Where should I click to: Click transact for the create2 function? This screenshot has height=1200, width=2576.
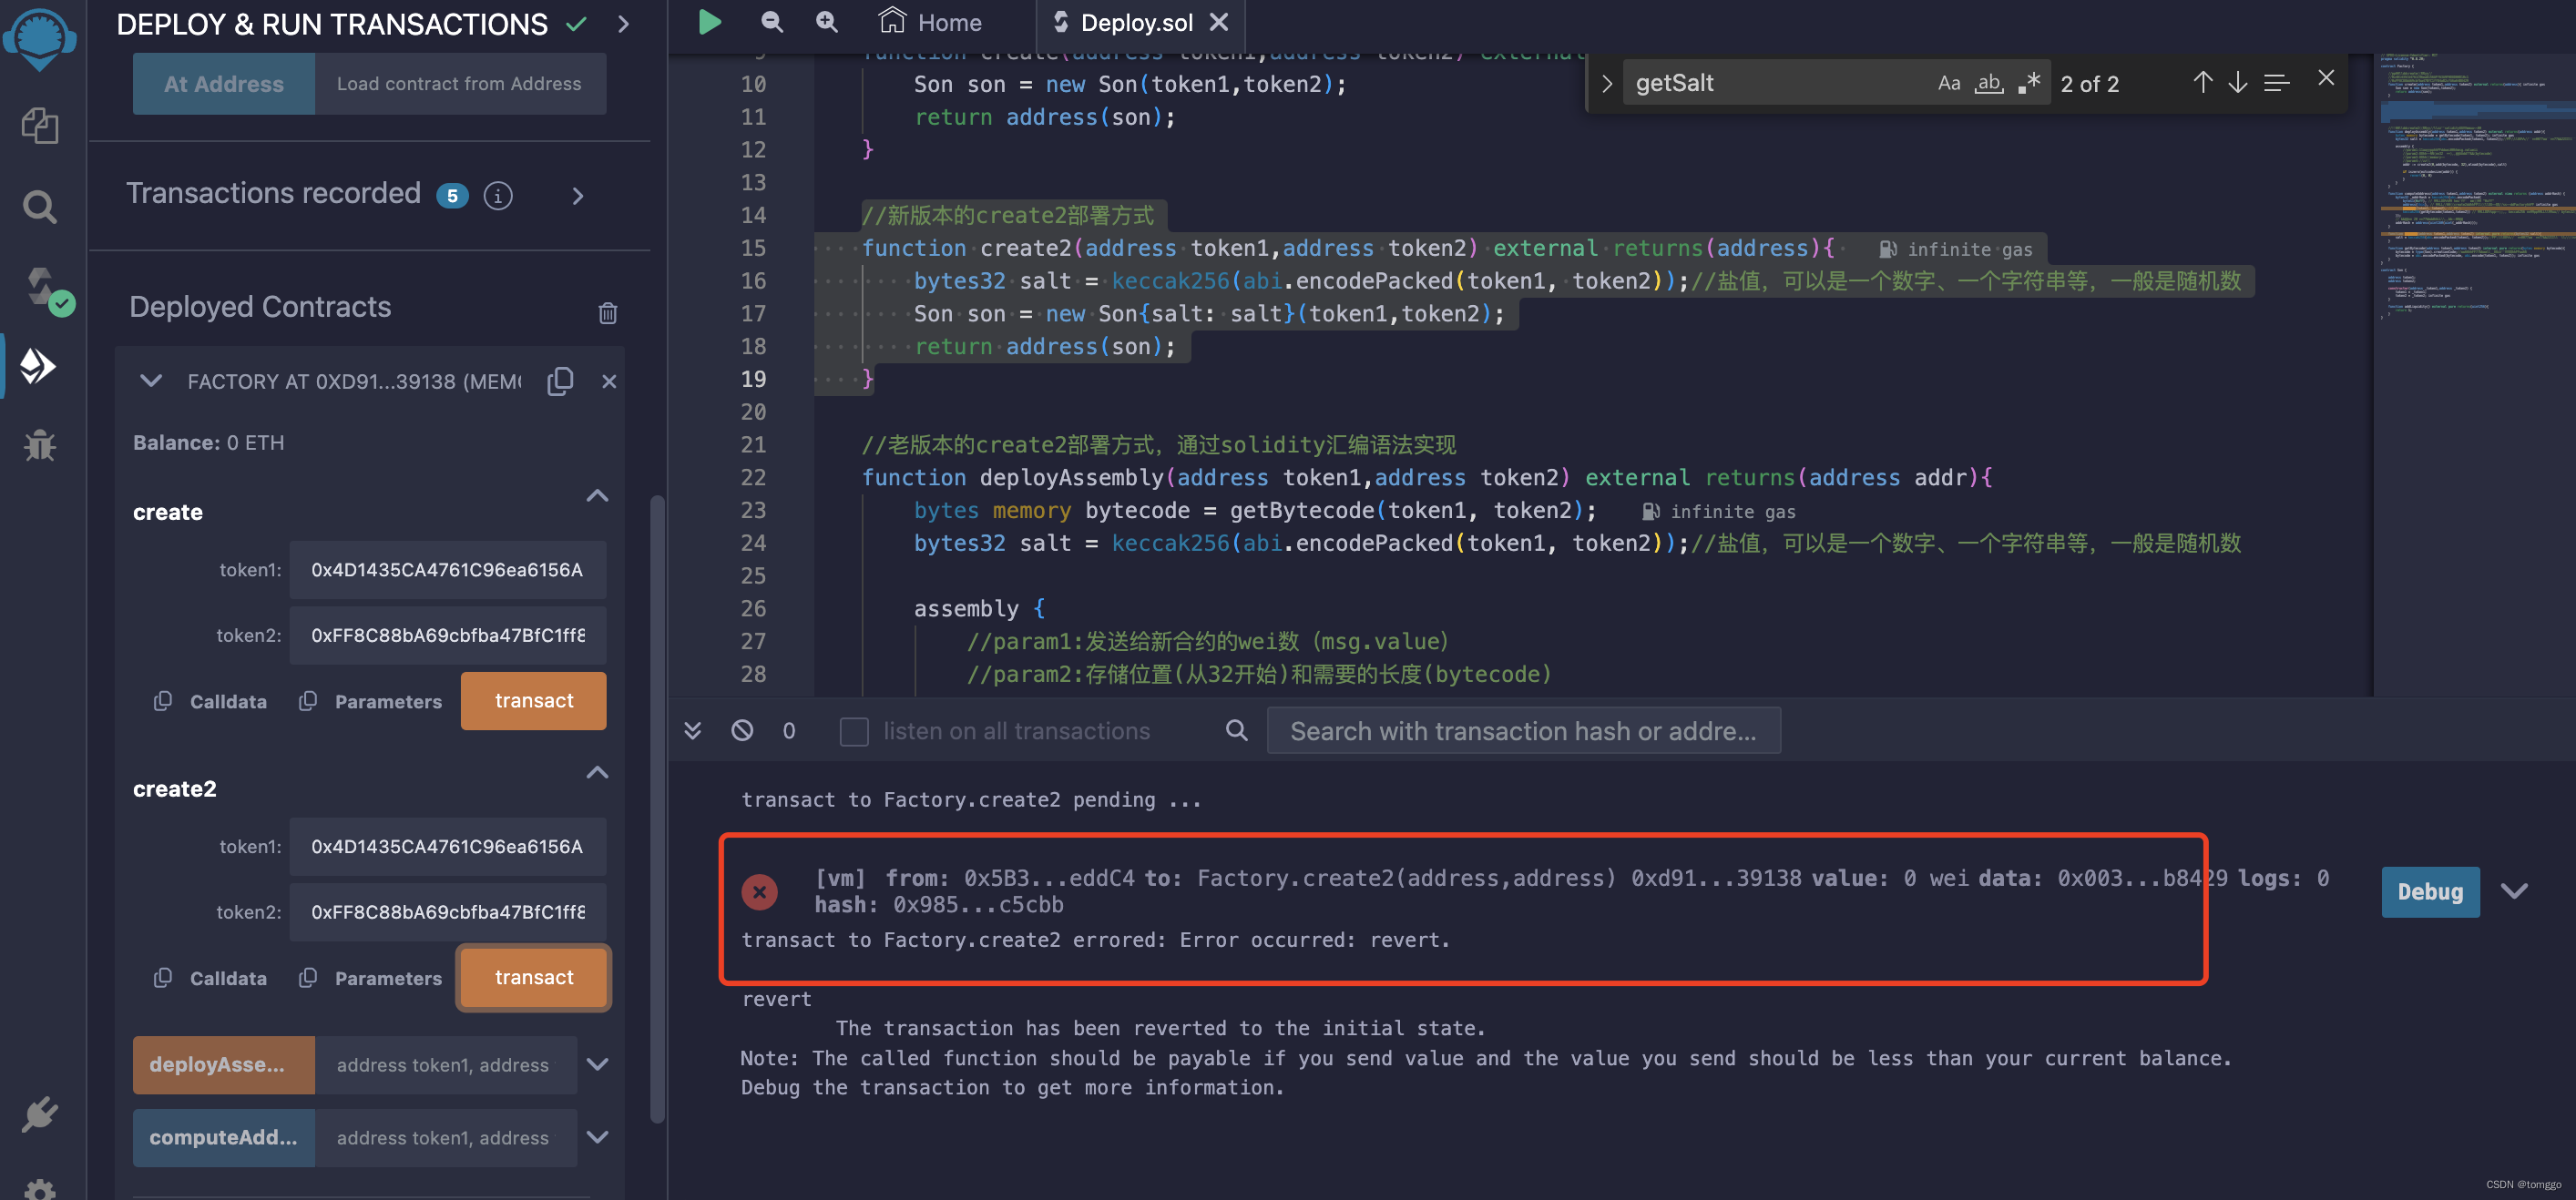click(x=533, y=977)
